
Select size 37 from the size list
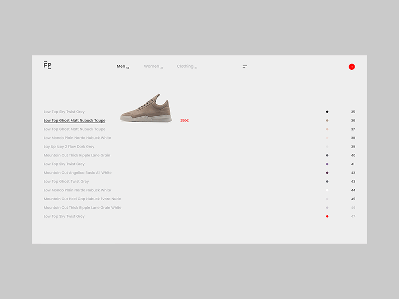pos(353,129)
